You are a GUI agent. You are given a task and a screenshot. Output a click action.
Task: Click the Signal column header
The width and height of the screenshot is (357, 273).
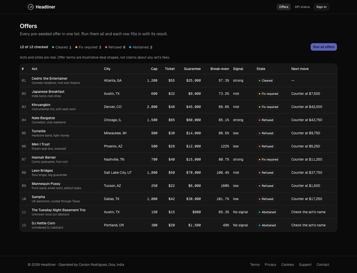pos(238,69)
